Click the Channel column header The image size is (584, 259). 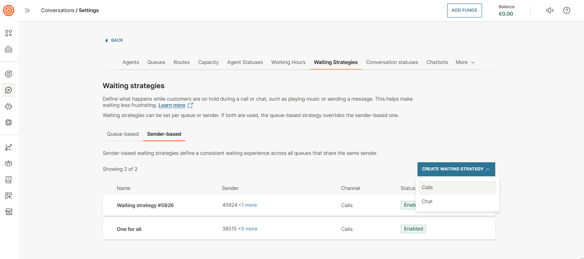[x=350, y=188]
